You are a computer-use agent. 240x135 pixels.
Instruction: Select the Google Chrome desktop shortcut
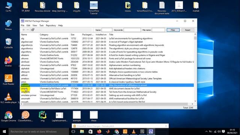(8, 116)
